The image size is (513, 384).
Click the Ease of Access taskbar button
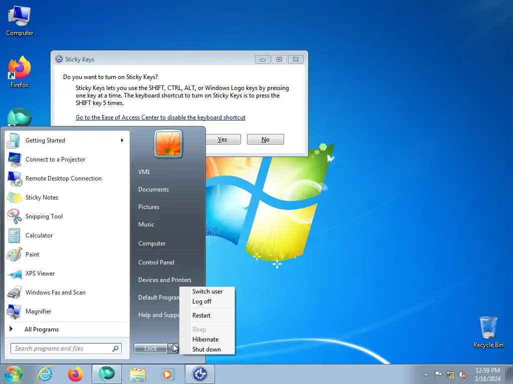coord(200,374)
